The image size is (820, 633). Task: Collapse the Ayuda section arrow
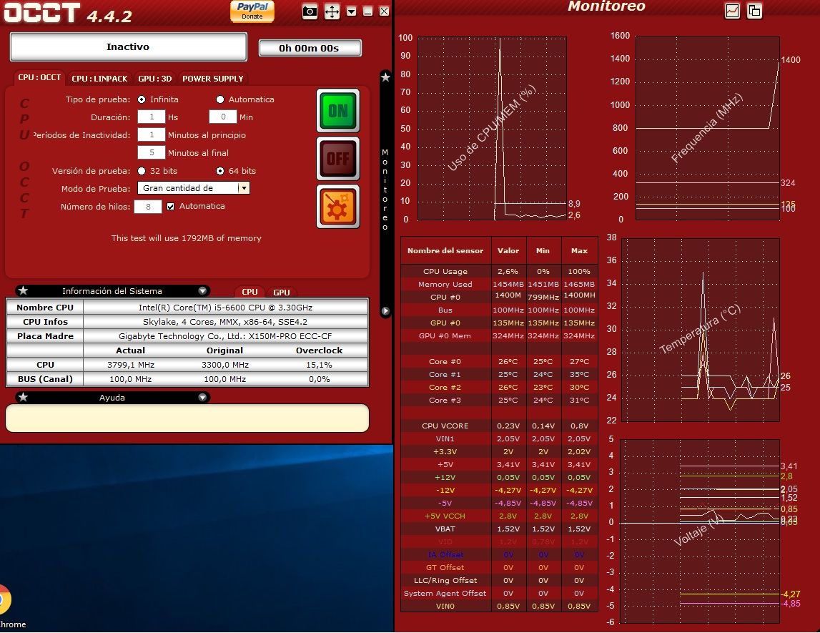coord(202,397)
